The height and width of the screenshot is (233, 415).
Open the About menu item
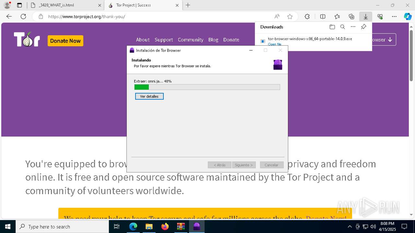coord(143,40)
